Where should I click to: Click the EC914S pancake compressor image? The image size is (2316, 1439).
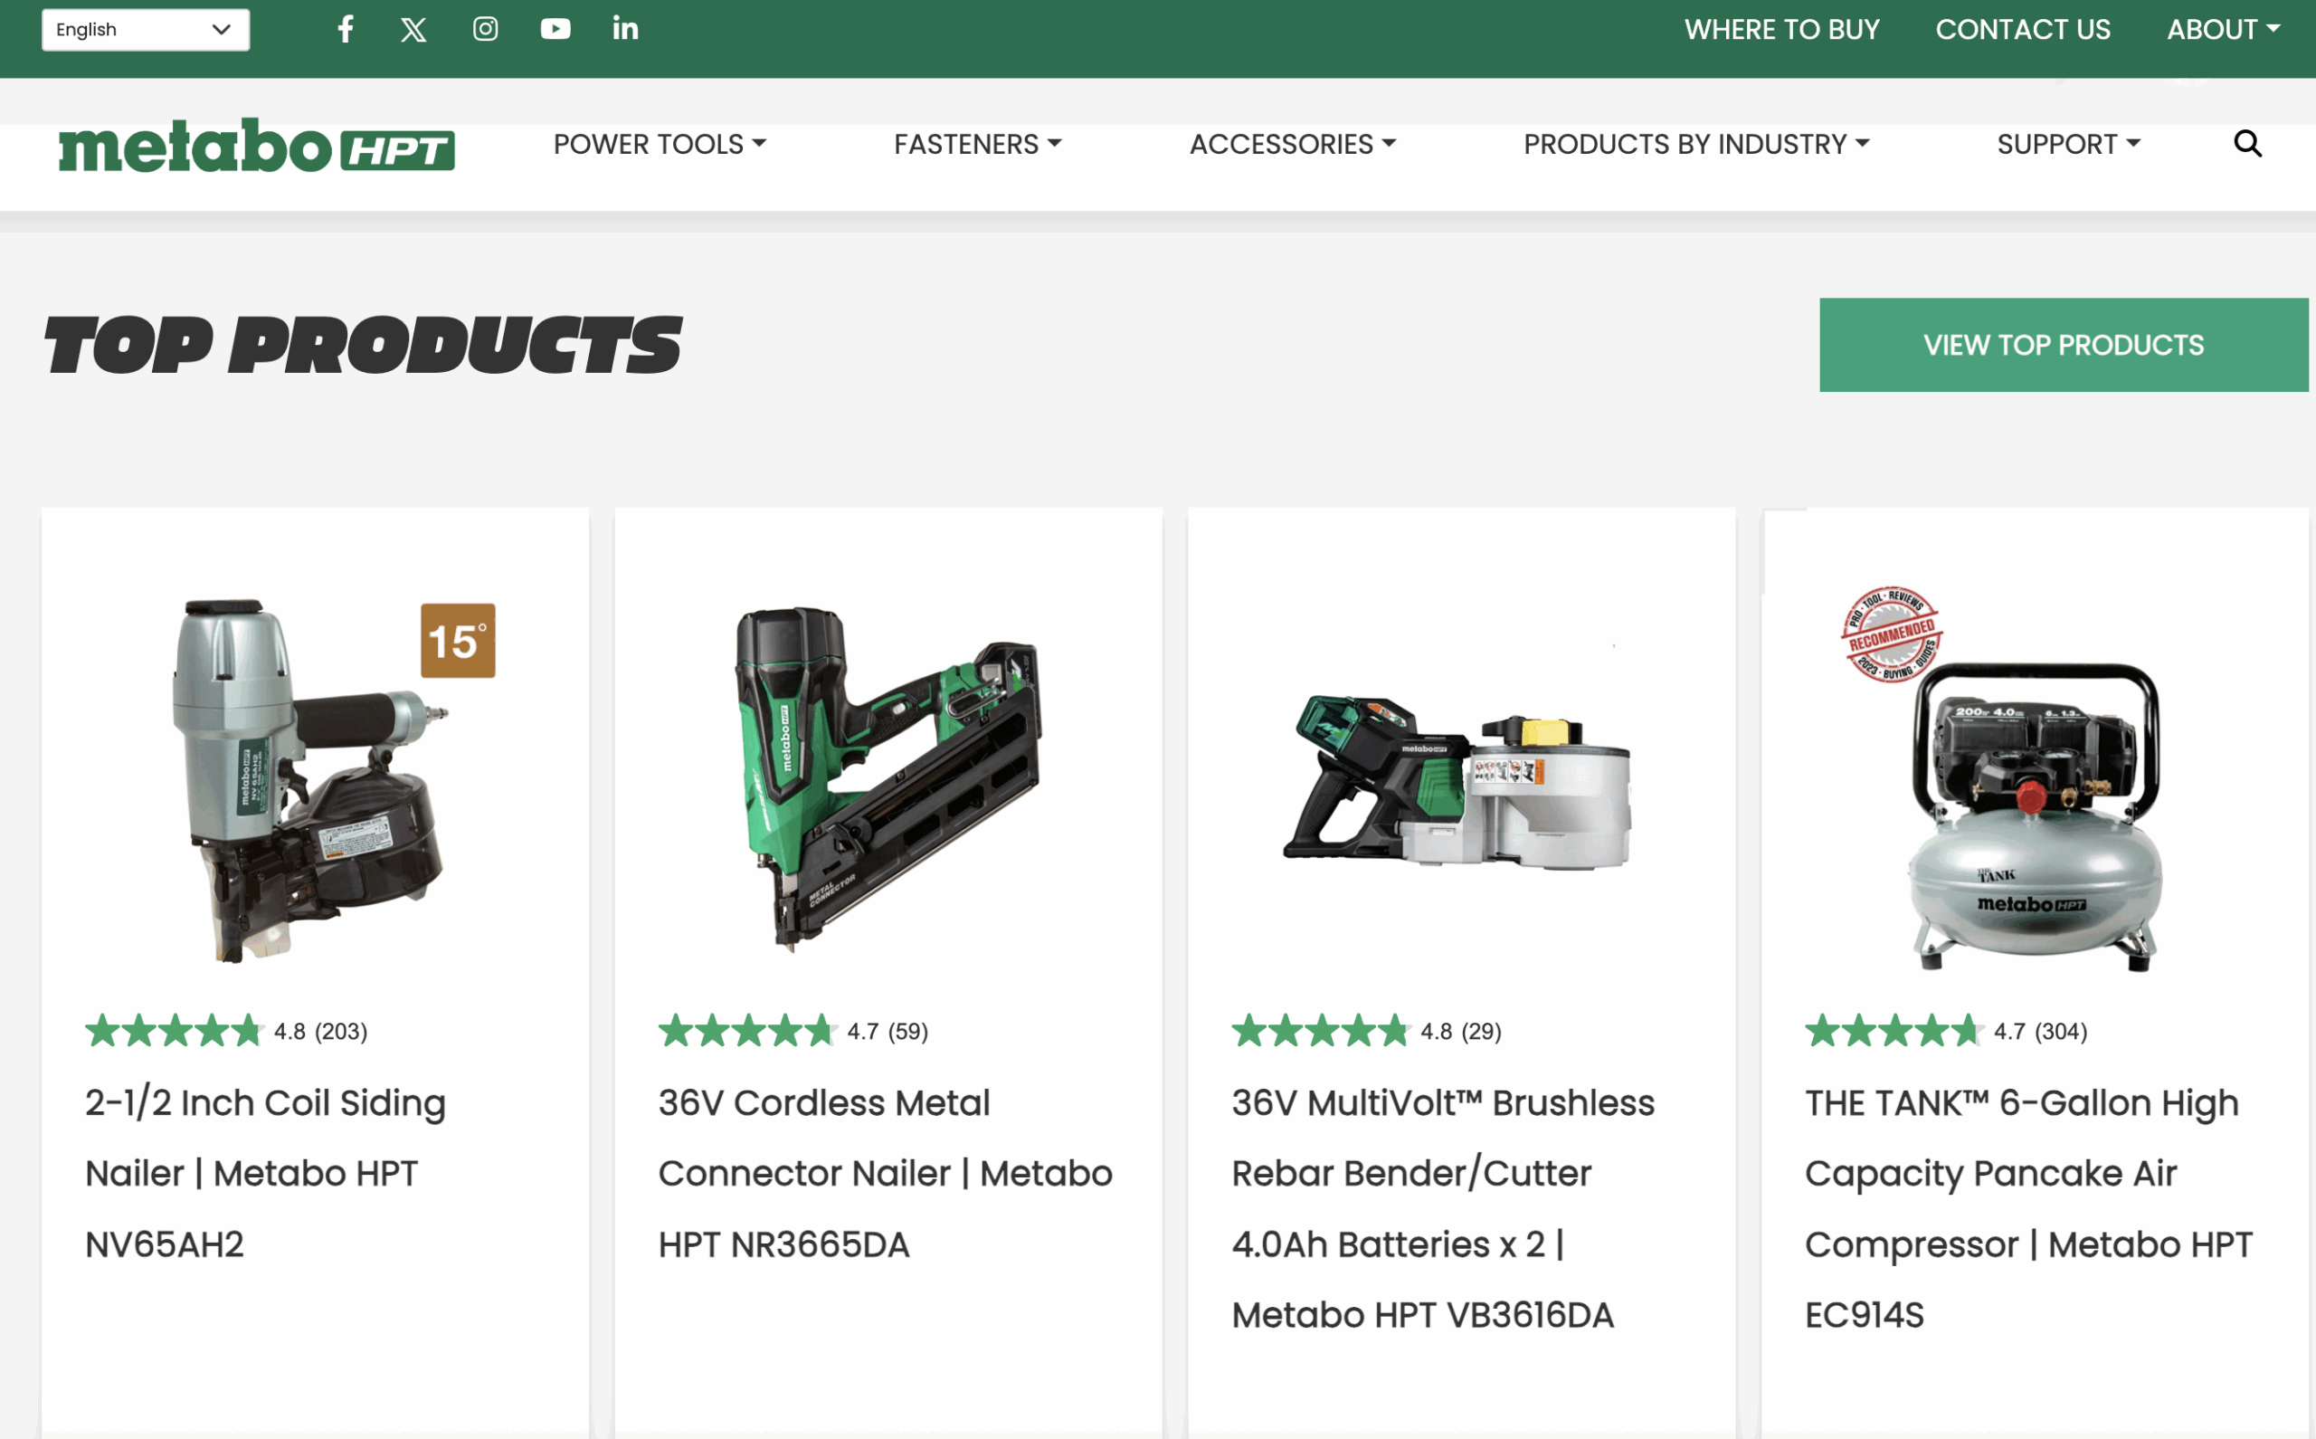(2036, 818)
